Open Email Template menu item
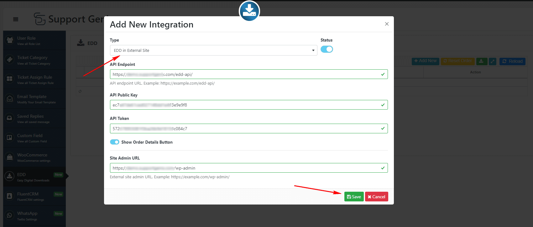 pos(34,99)
